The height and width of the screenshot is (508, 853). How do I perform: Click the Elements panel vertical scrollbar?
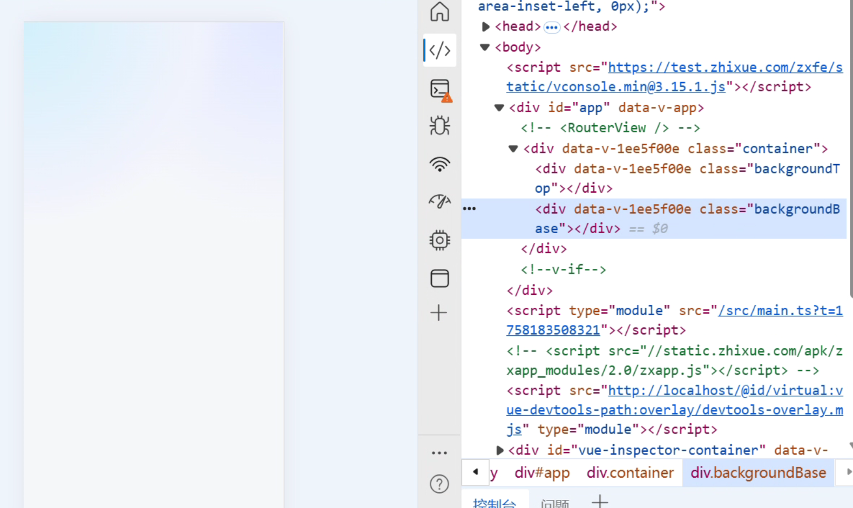(x=851, y=148)
